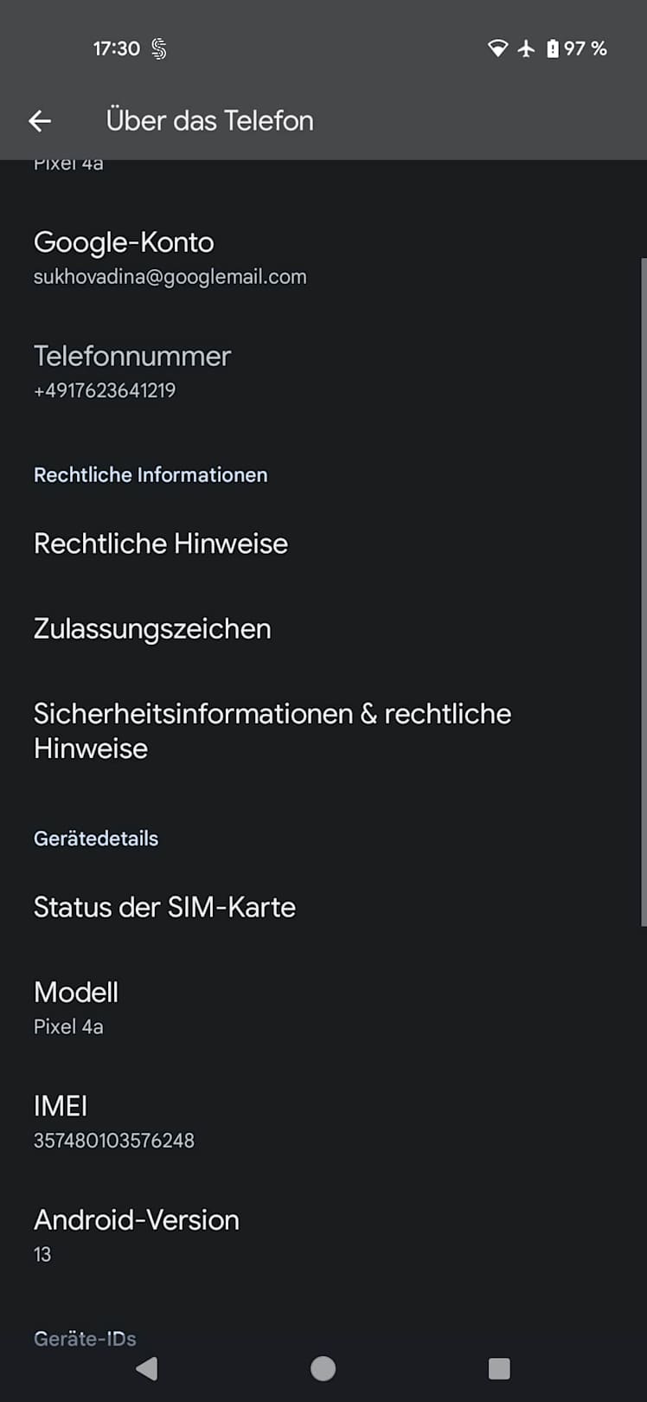Viewport: 647px width, 1402px height.
Task: Tap the Über das Telefon page title
Action: click(x=209, y=121)
